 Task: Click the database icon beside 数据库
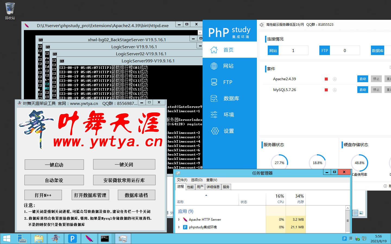coord(214,98)
